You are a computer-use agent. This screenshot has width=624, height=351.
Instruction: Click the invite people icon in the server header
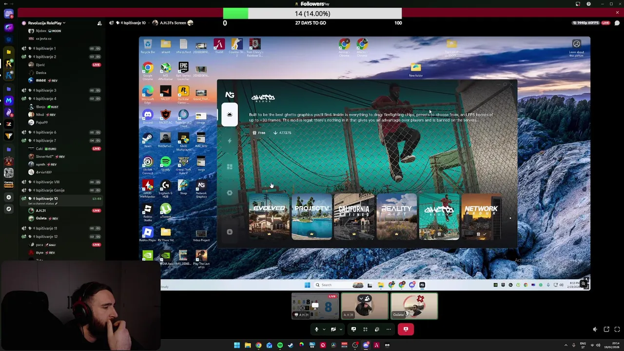[x=99, y=23]
